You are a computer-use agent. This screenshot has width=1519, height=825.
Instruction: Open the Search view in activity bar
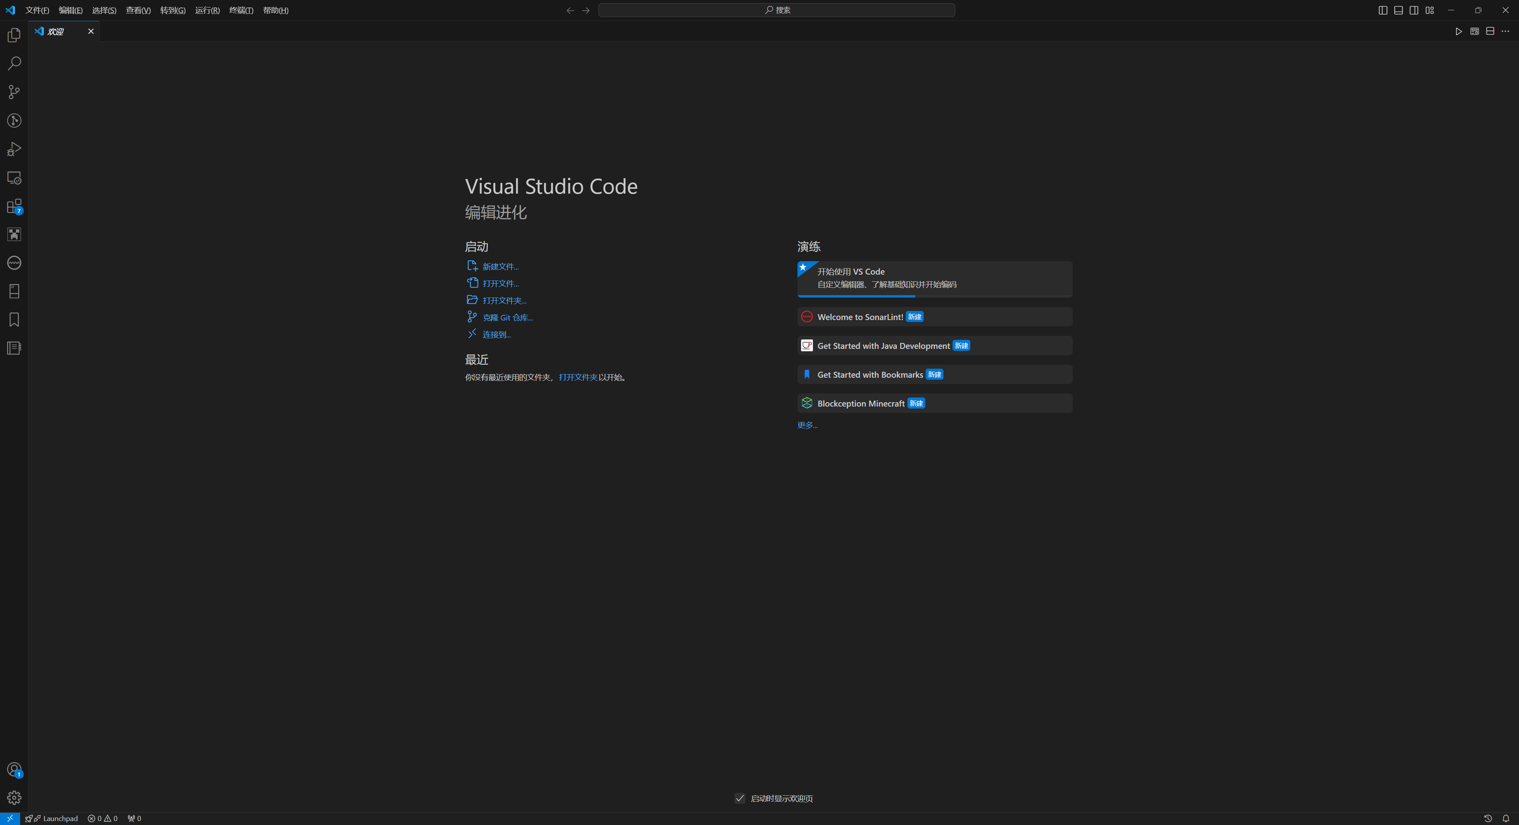[x=14, y=64]
